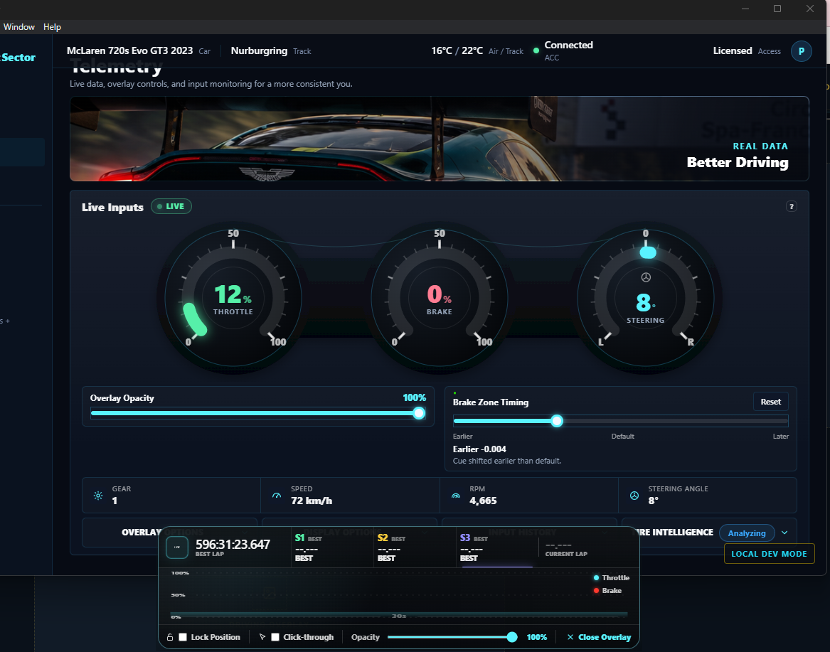Click the square lap icon beside the best lap time
The width and height of the screenshot is (830, 652).
pos(177,547)
